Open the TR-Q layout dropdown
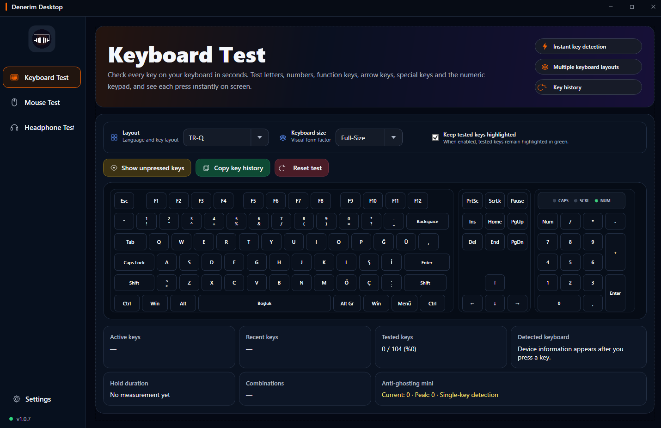Image resolution: width=661 pixels, height=428 pixels. [x=226, y=137]
